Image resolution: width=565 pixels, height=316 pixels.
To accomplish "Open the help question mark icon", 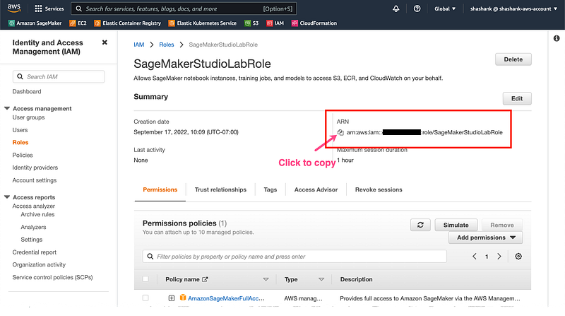I will coord(417,9).
